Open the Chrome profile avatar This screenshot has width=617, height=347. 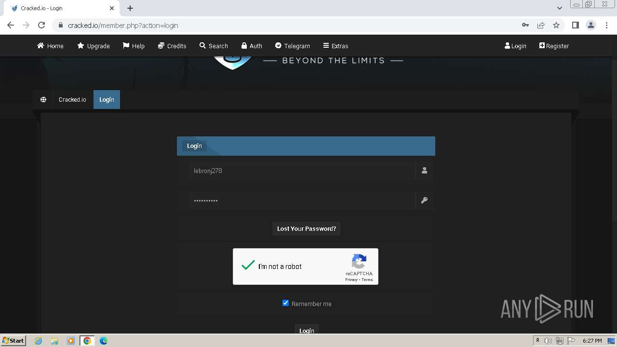pos(591,25)
